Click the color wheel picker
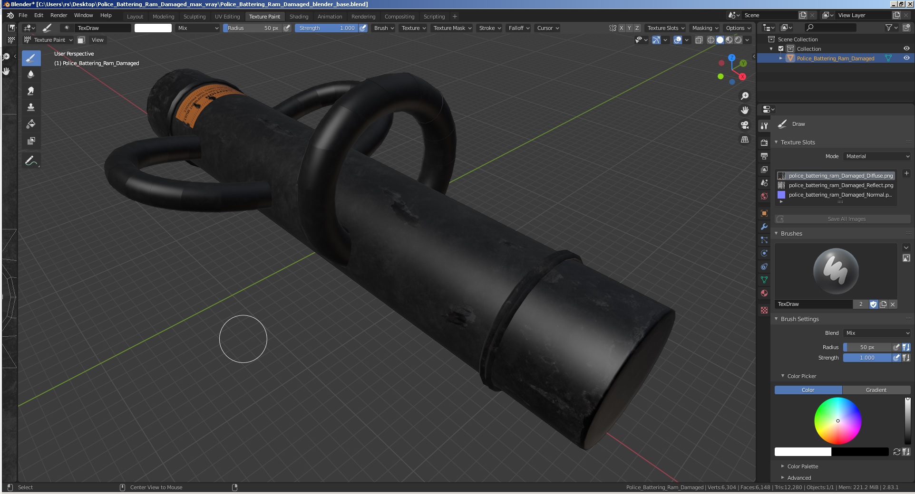915x494 pixels. click(x=838, y=421)
